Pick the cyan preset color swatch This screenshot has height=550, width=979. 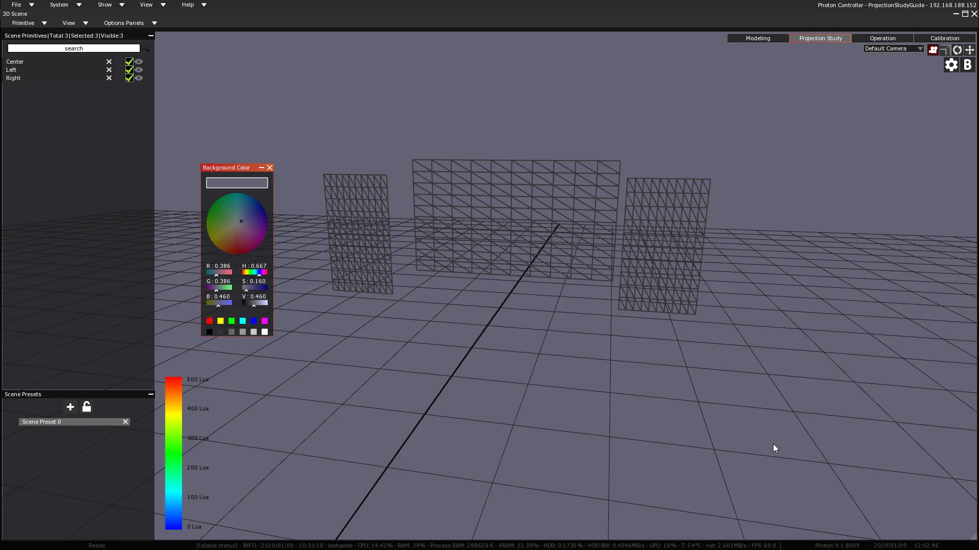243,321
